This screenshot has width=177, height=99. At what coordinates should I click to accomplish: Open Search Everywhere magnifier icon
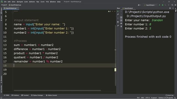point(172,5)
